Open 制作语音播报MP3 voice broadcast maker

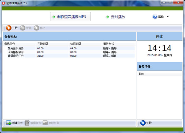[71, 17]
